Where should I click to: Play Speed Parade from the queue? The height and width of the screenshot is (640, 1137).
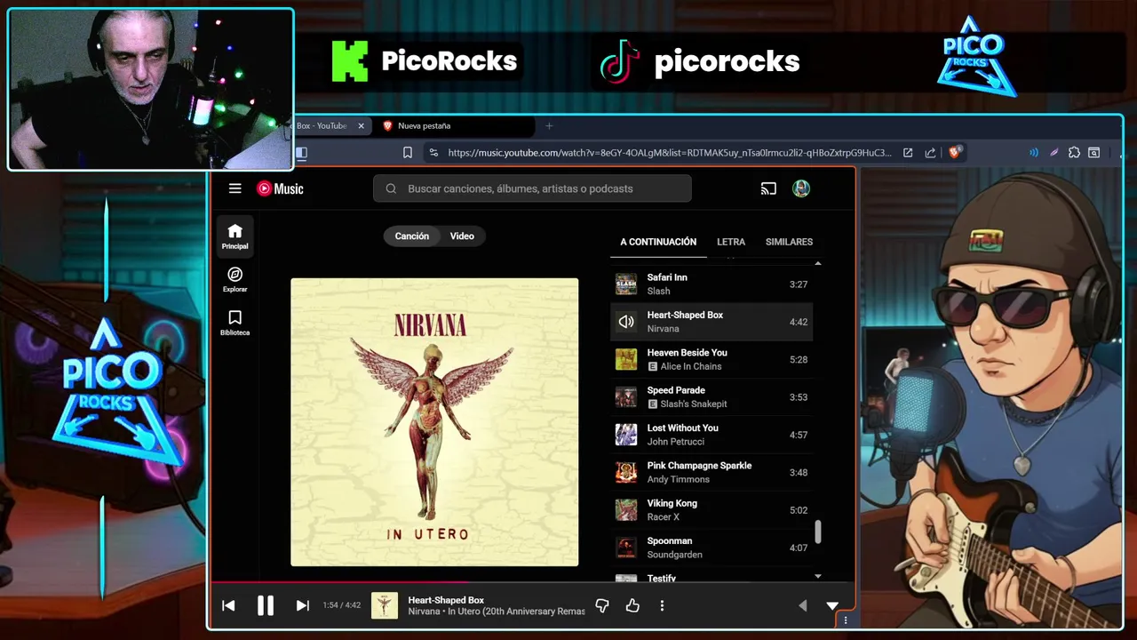(712, 397)
